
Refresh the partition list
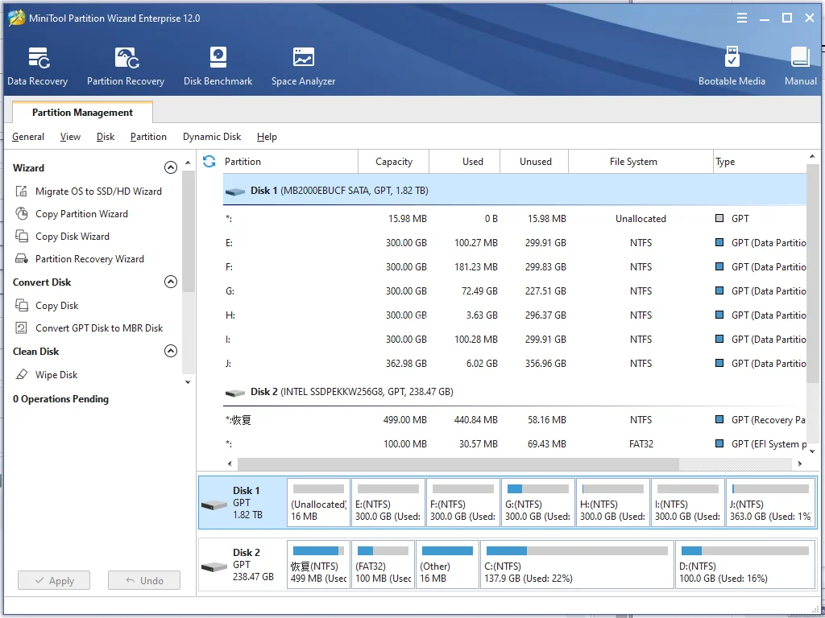[x=209, y=161]
